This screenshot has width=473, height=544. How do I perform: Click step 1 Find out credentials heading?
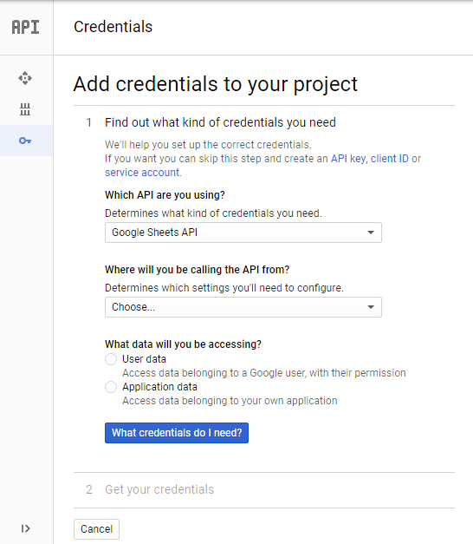(220, 122)
